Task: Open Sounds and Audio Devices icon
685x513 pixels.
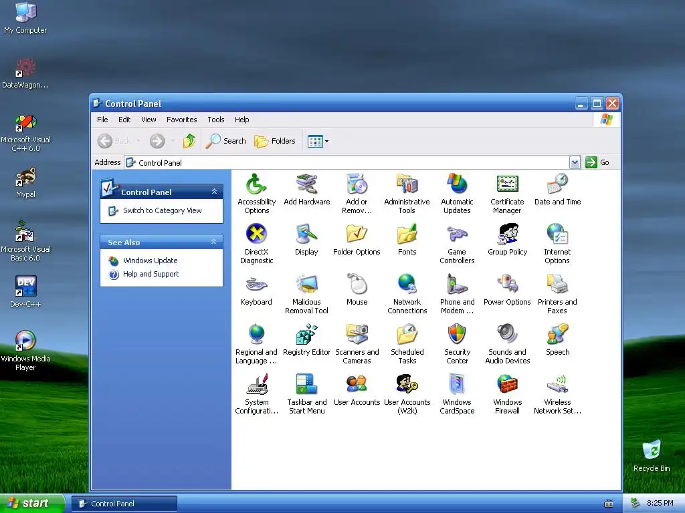Action: 507,334
